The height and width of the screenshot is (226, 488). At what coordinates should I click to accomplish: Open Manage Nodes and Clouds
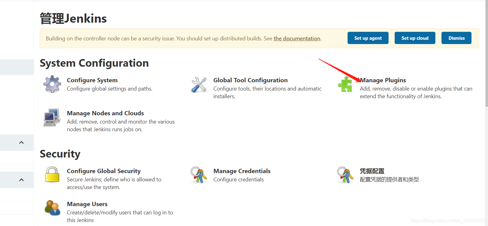click(105, 113)
